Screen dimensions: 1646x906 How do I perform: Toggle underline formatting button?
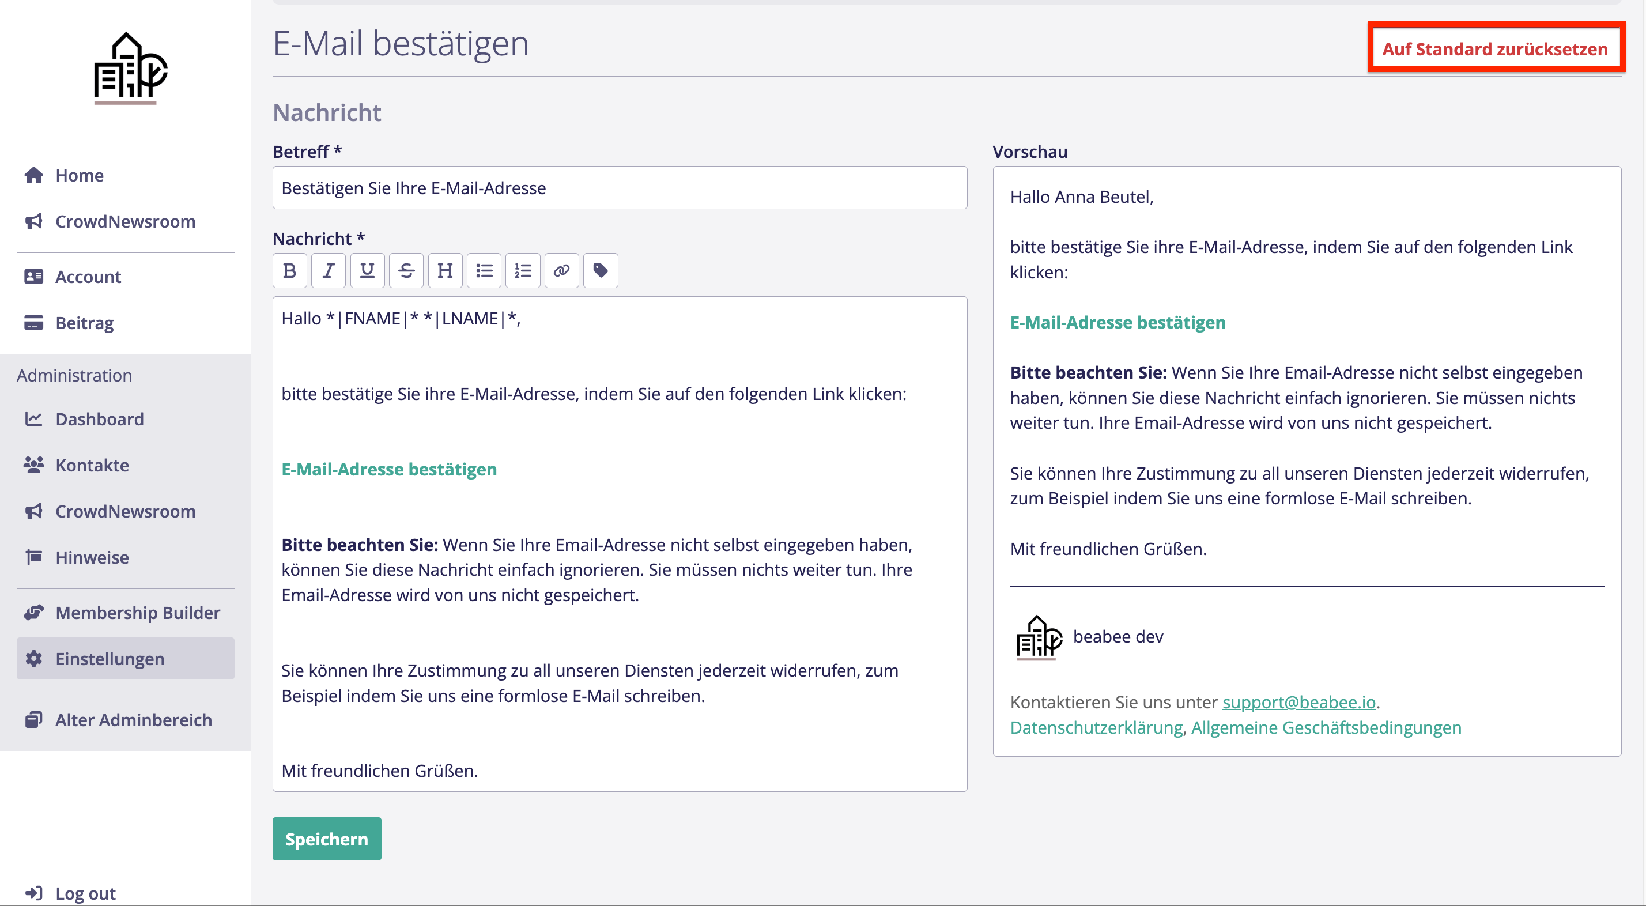[x=368, y=271]
